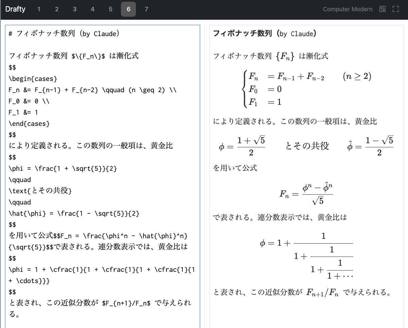Click the \end{cases} line in the editor

(x=29, y=124)
